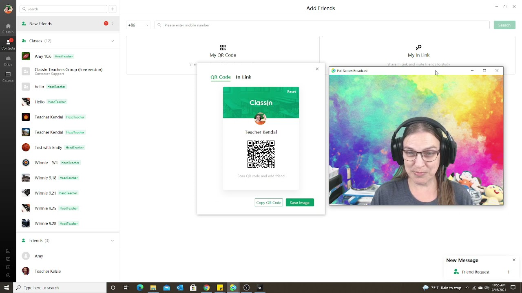Image resolution: width=522 pixels, height=293 pixels.
Task: Open the Mail app from the taskbar
Action: pos(166,288)
